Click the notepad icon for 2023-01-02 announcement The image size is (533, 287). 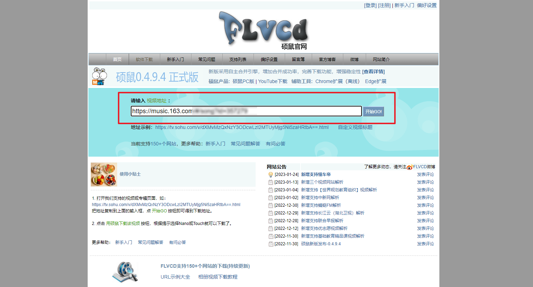point(271,198)
